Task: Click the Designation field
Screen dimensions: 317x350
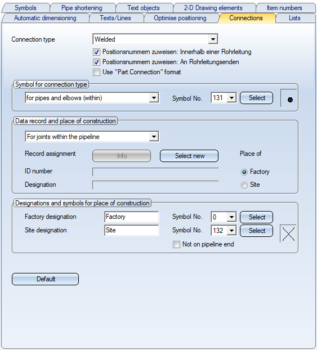Action: pyautogui.click(x=155, y=185)
